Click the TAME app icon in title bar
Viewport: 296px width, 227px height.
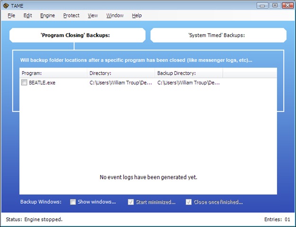click(6, 6)
